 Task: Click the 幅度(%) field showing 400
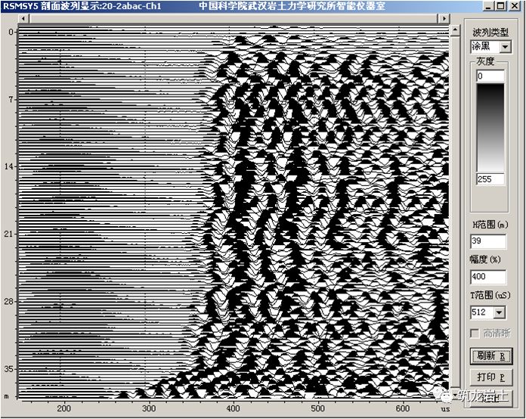click(488, 277)
